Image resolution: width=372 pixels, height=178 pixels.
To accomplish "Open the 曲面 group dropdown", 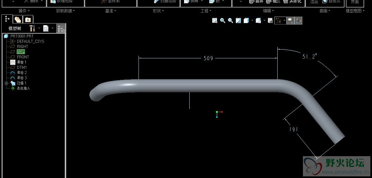I will click(x=325, y=11).
